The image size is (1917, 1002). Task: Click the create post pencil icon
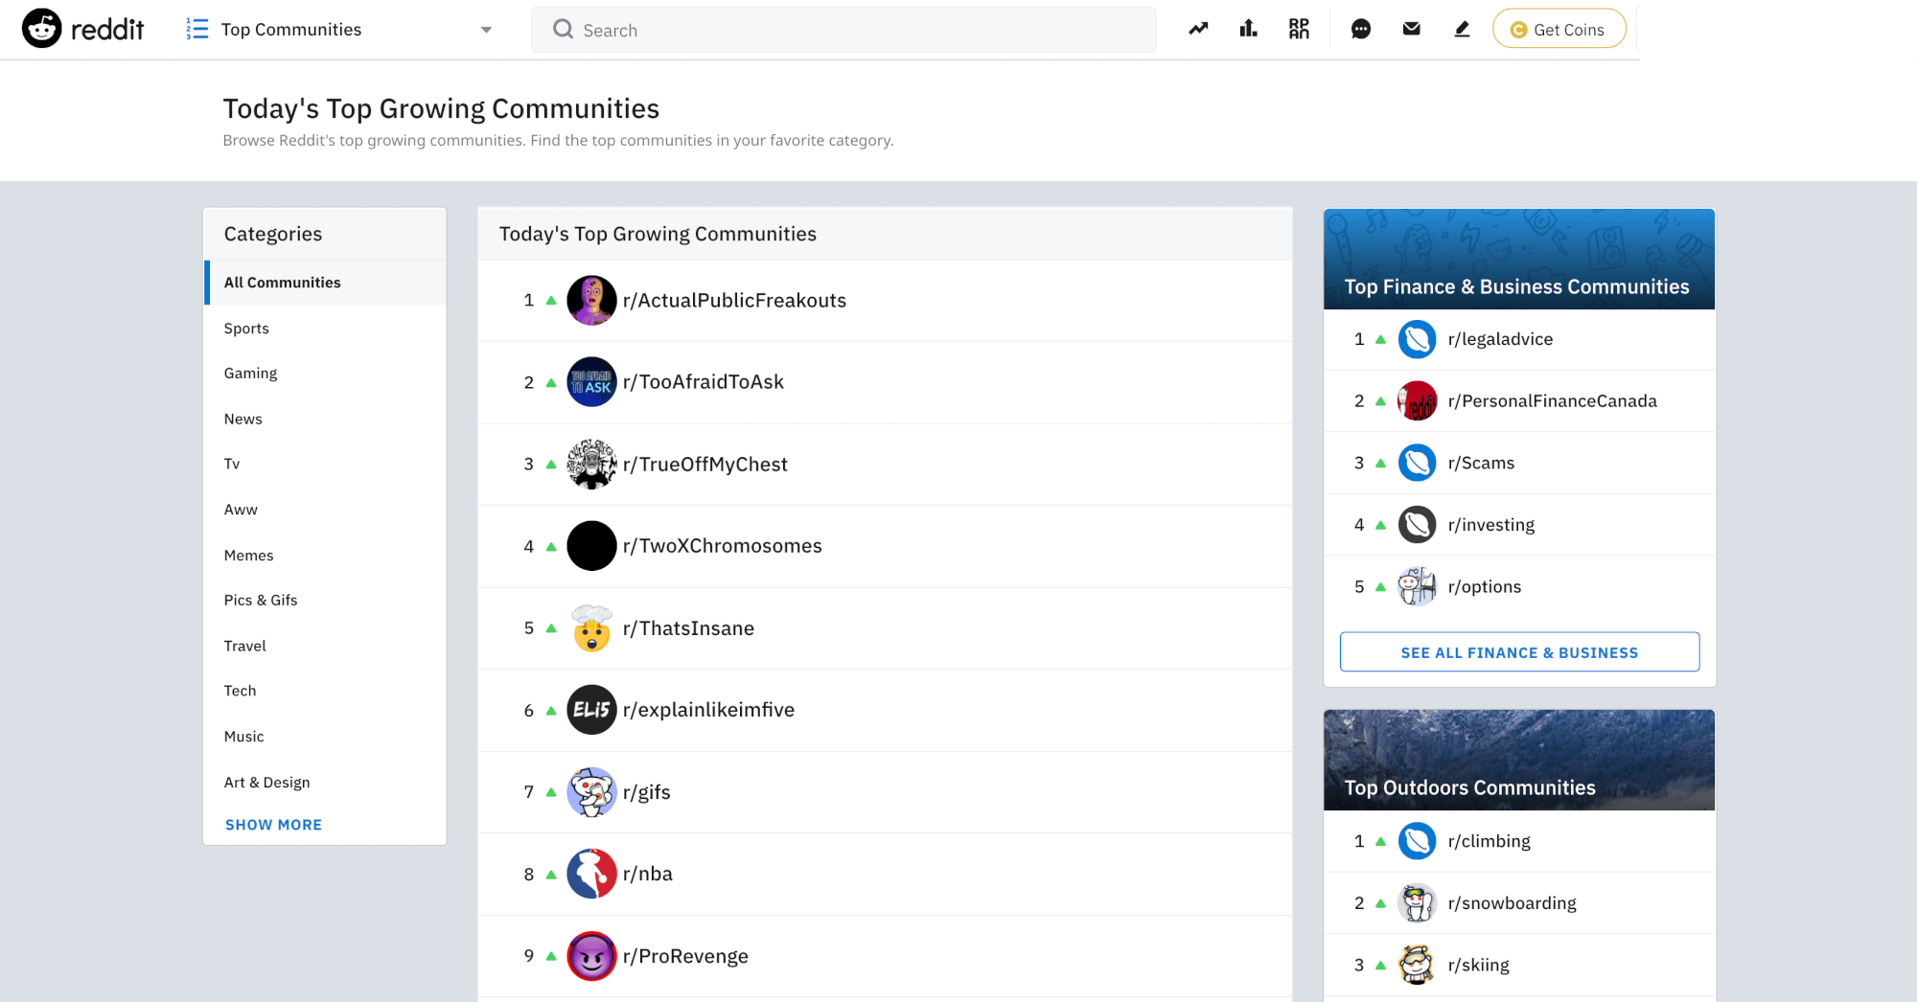click(1462, 29)
